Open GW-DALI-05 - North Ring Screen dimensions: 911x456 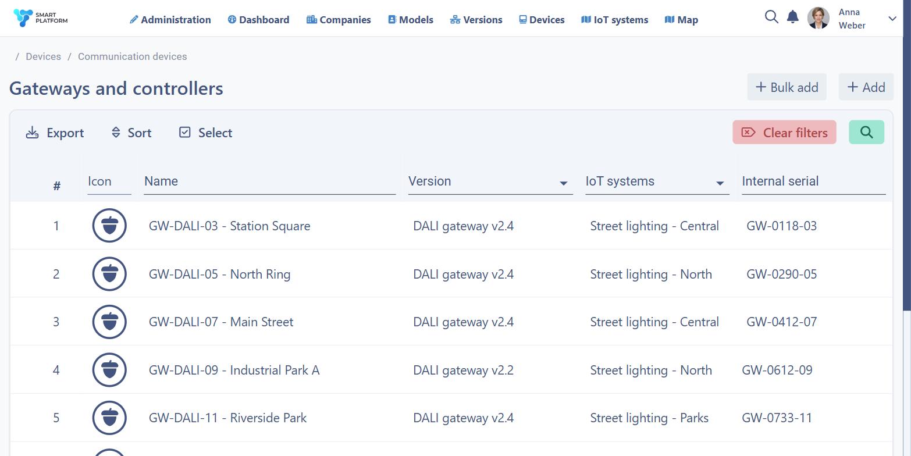[219, 275]
